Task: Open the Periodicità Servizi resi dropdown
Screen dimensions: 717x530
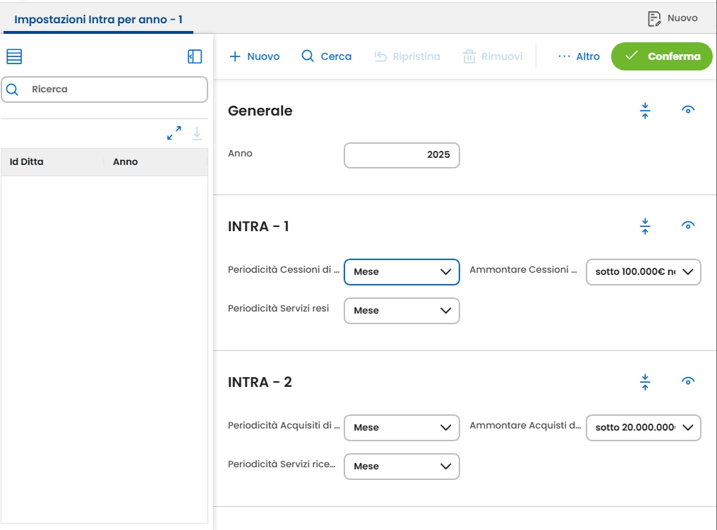Action: click(x=402, y=311)
